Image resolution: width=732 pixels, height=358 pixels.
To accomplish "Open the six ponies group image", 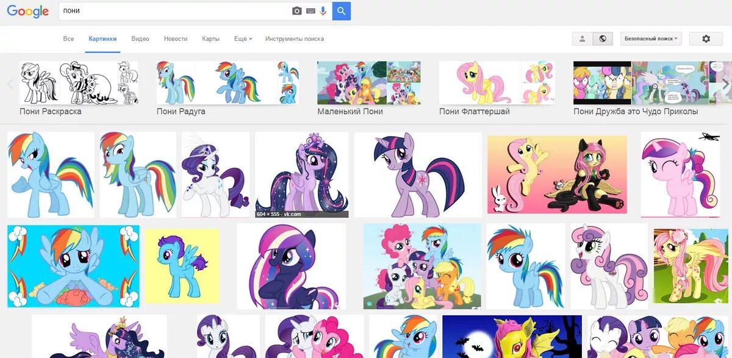I will coord(422,267).
